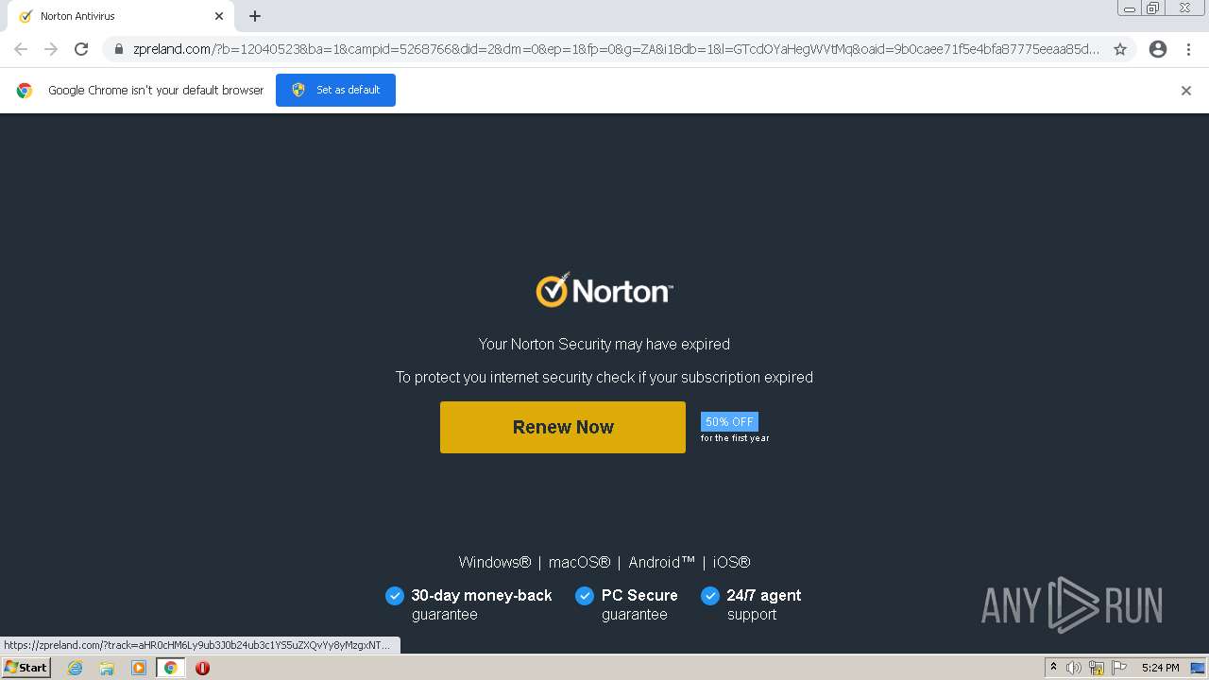Click Set as default browser button
1209x680 pixels.
coord(335,90)
